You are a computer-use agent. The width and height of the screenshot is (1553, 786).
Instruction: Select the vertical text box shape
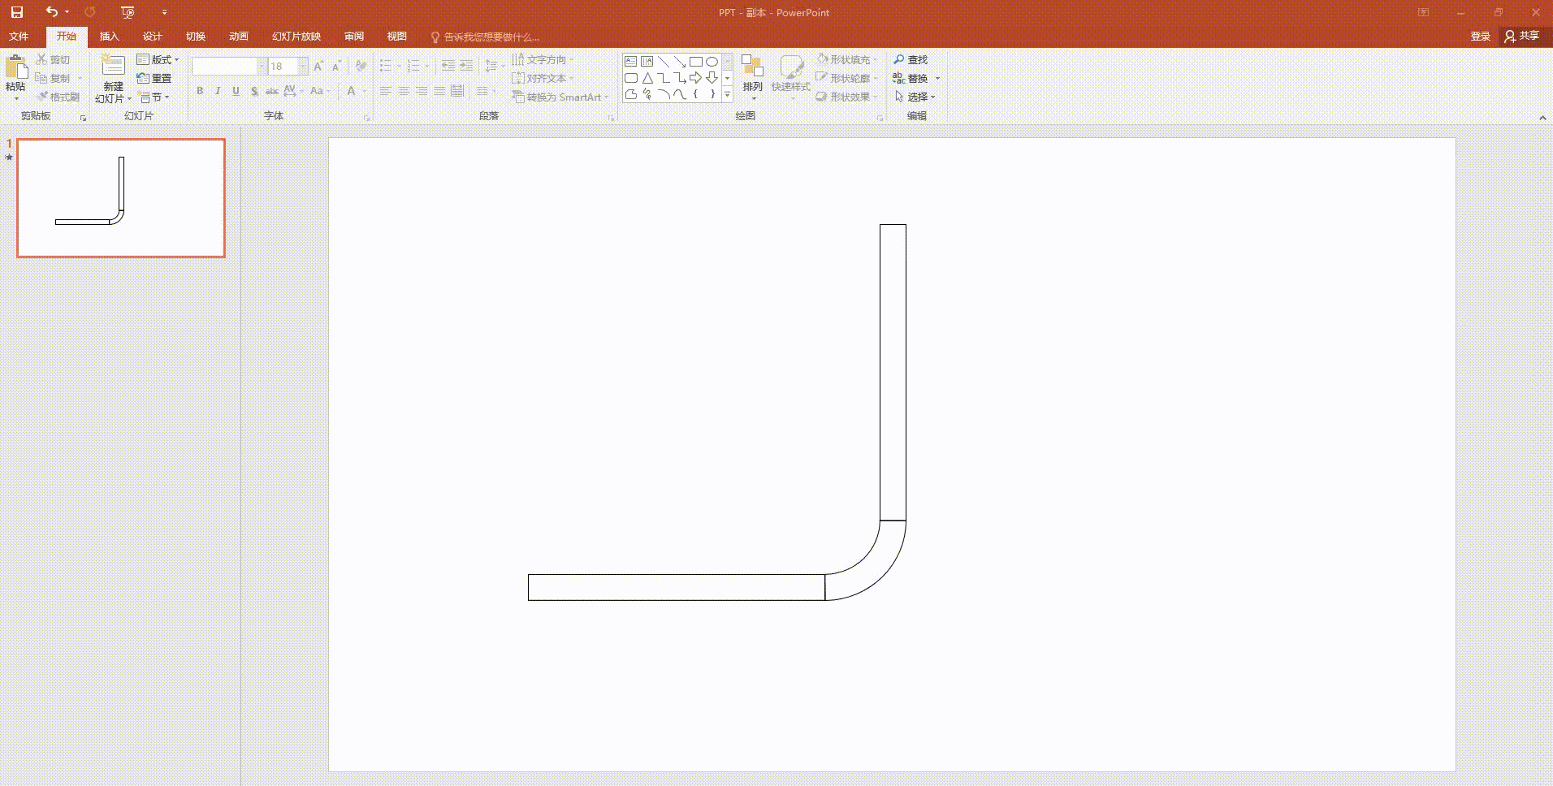[x=647, y=62]
